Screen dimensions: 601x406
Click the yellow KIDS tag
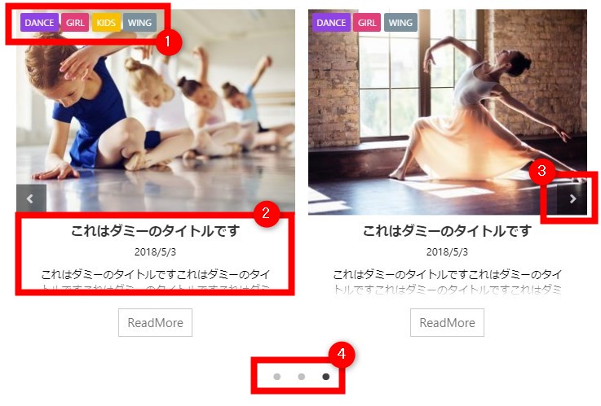tap(106, 23)
